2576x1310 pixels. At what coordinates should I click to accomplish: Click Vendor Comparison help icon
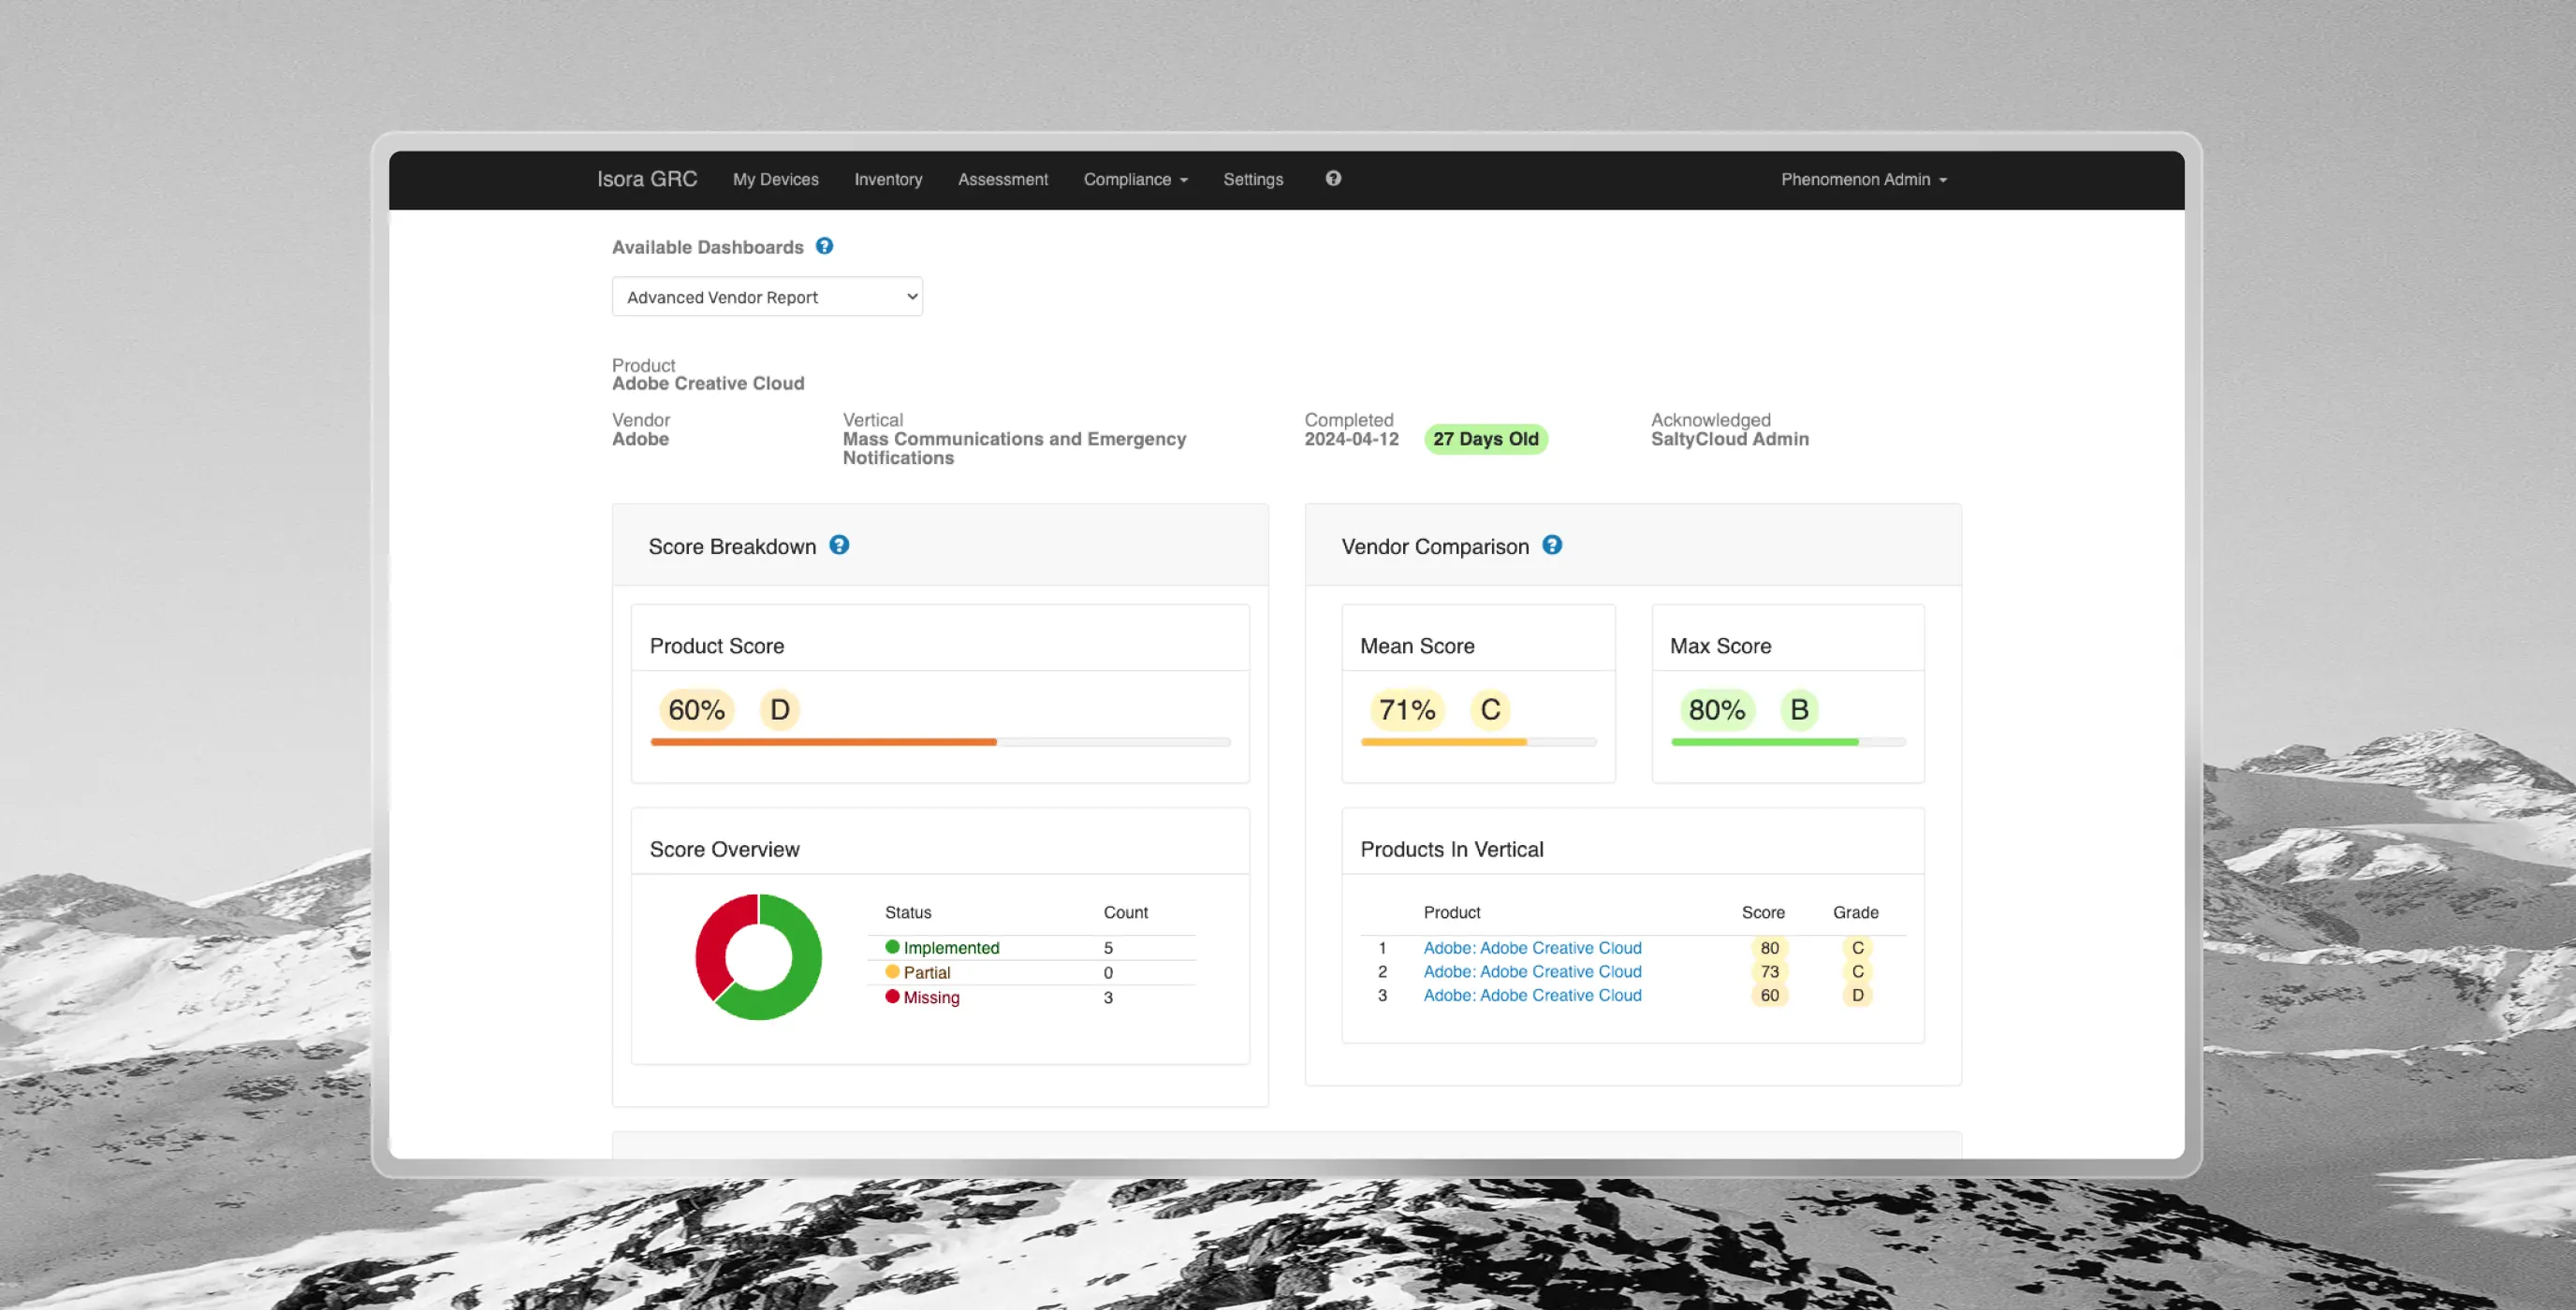click(x=1551, y=545)
